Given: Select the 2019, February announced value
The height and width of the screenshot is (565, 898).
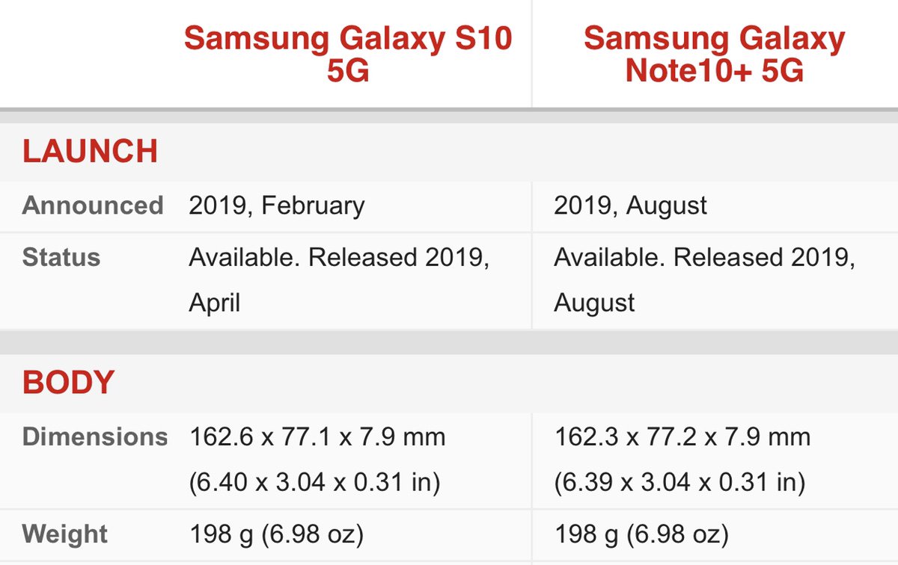Looking at the screenshot, I should 277,206.
